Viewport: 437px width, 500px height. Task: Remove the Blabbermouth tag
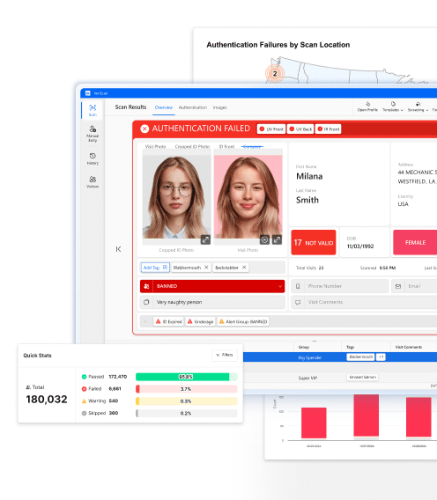tap(206, 268)
